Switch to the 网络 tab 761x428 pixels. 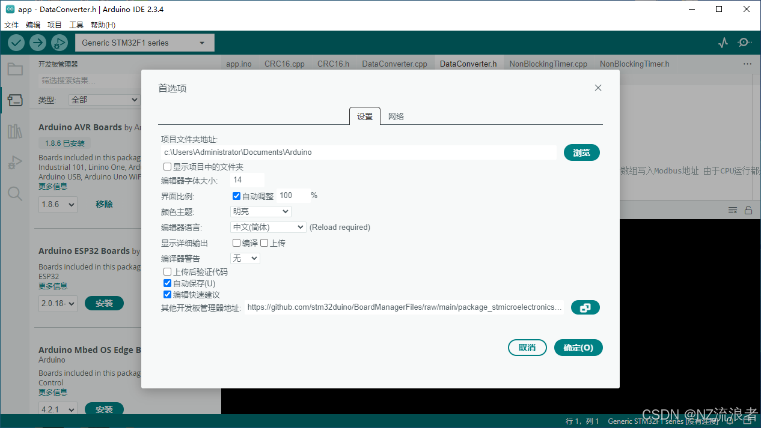click(x=396, y=116)
